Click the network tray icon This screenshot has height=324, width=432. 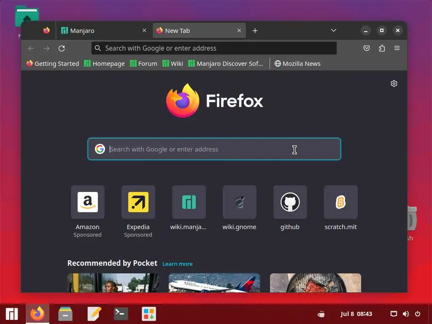pyautogui.click(x=394, y=314)
